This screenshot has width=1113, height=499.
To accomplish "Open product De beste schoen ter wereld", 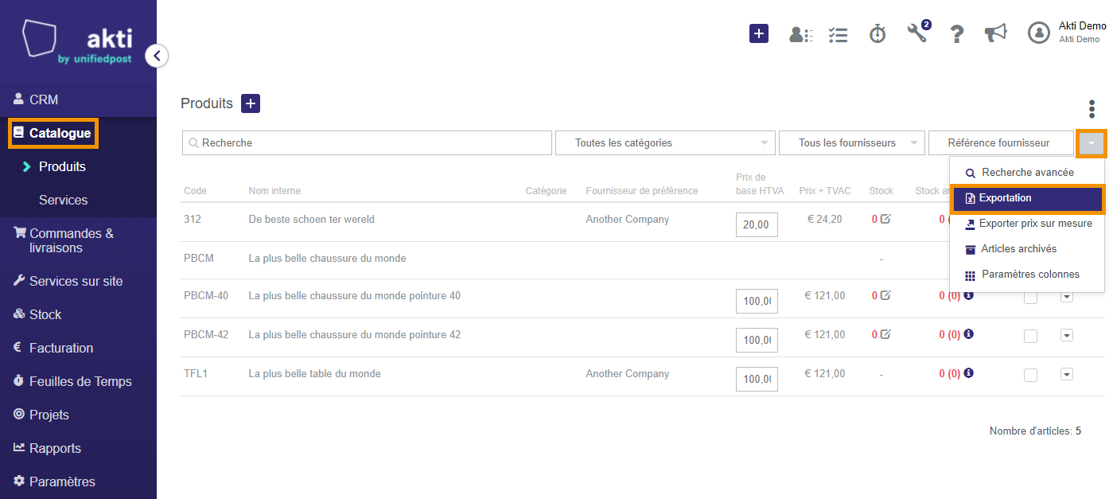I will tap(312, 219).
